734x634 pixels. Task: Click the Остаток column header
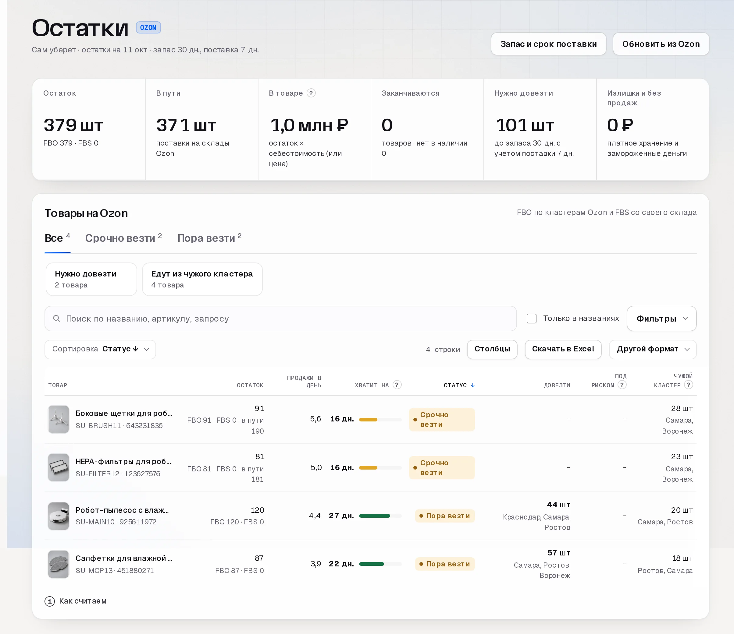(250, 385)
